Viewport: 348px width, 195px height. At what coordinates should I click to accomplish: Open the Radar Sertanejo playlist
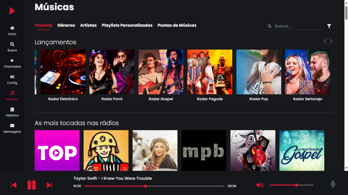click(308, 72)
